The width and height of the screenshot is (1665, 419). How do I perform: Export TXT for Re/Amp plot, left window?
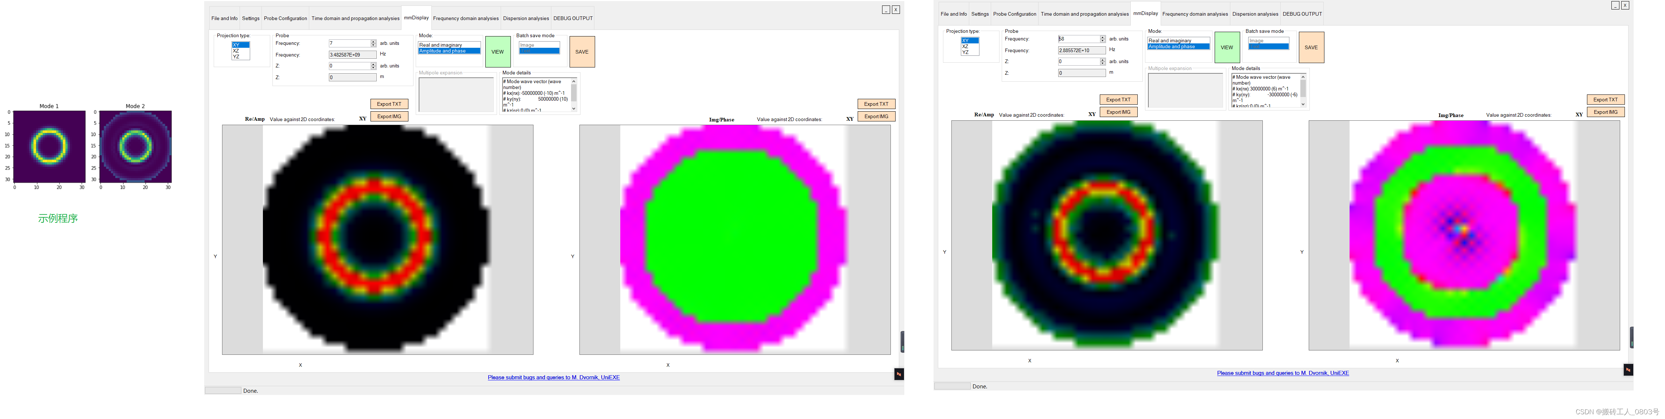click(x=389, y=104)
